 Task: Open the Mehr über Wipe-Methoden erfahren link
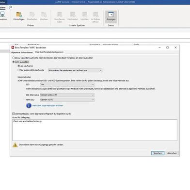click(48, 106)
